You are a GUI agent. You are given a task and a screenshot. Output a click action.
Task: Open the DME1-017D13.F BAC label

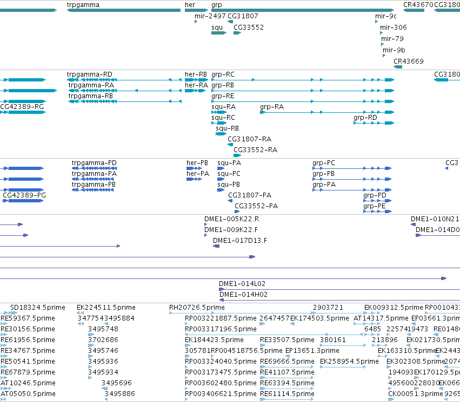point(239,241)
